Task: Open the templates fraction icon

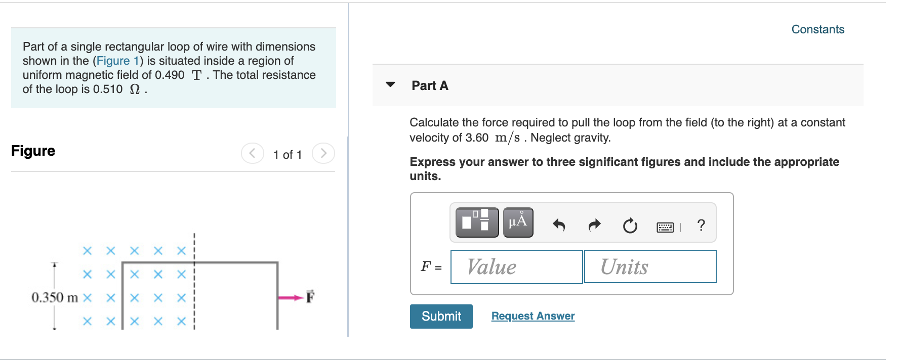Action: point(477,222)
